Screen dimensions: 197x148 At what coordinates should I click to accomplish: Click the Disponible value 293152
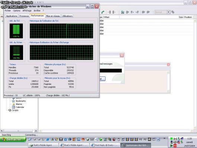point(70,70)
